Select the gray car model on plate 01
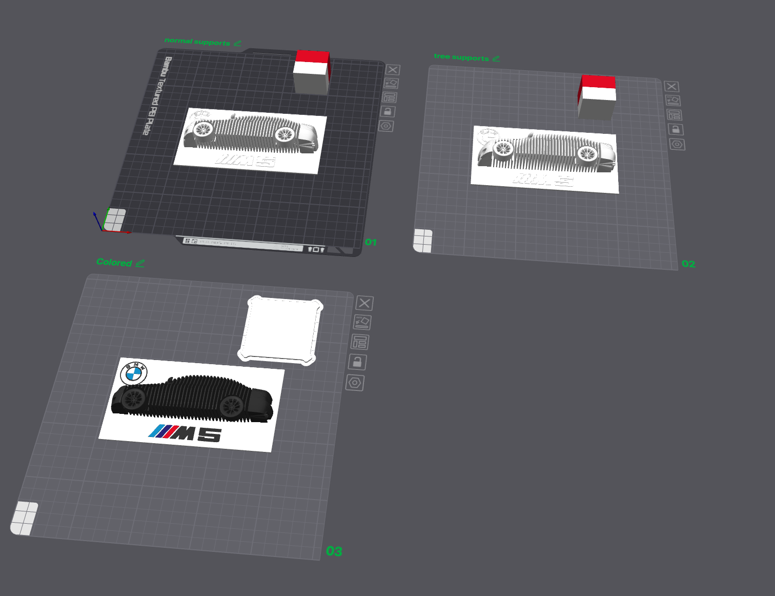Image resolution: width=775 pixels, height=596 pixels. (x=251, y=133)
